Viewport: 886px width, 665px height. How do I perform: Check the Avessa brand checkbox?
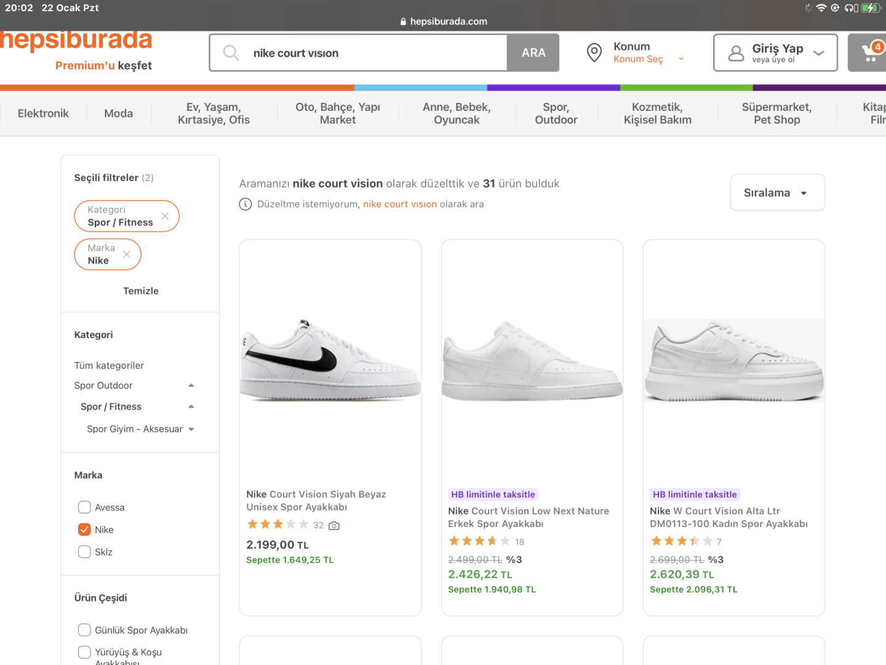click(84, 507)
